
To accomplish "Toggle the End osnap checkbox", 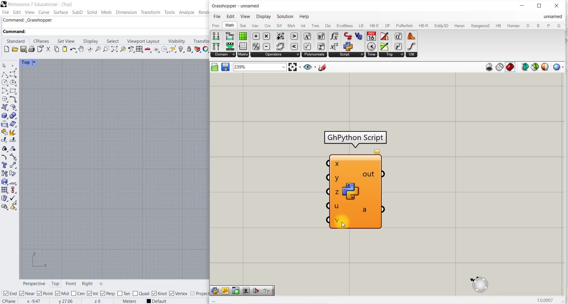I will (6, 293).
